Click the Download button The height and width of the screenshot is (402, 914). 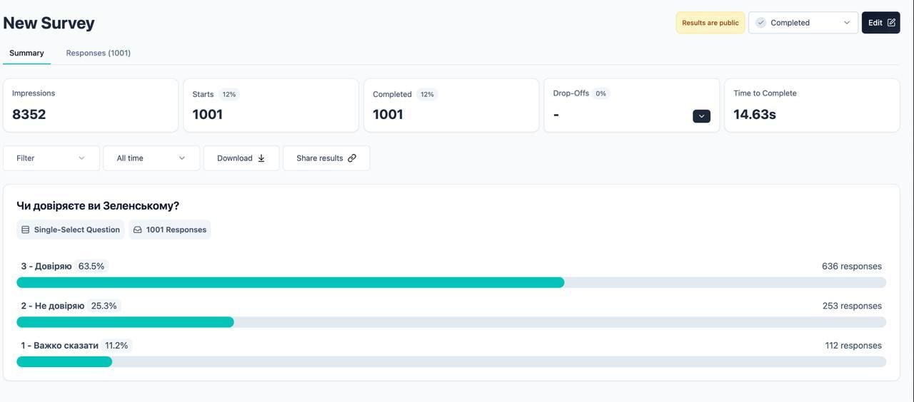coord(241,158)
